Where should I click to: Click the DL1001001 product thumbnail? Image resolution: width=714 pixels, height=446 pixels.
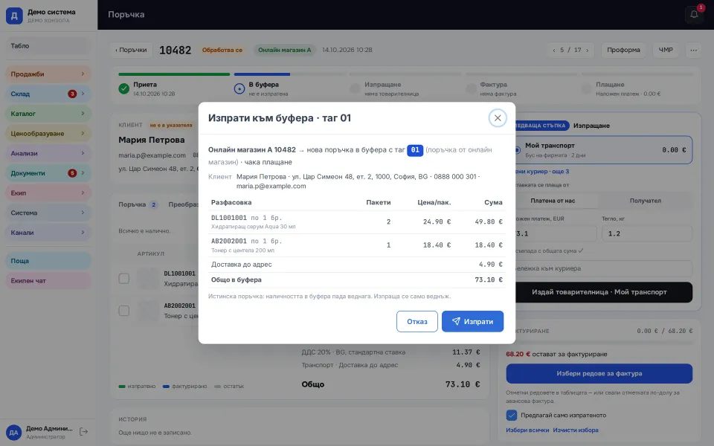[148, 279]
